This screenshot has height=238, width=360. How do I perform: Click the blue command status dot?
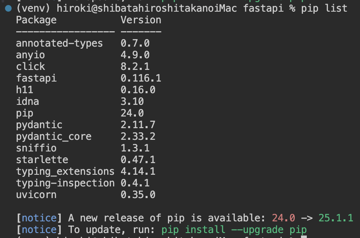(8, 8)
